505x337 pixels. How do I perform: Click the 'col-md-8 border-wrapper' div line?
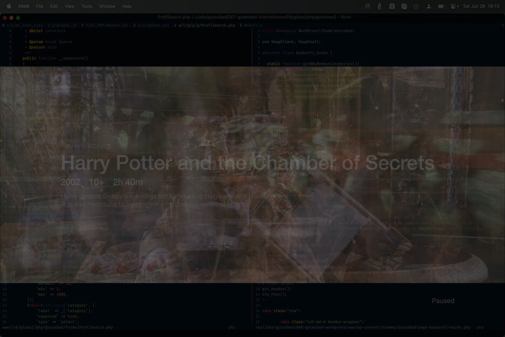coord(322,322)
